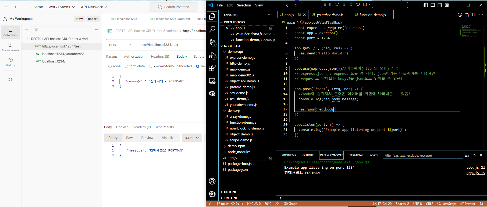This screenshot has height=207, width=487.
Task: Switch to the youtuber-demo.js editor tab
Action: pos(330,15)
